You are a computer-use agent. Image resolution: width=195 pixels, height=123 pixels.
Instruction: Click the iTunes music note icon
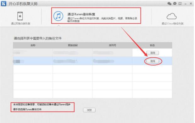58,16
